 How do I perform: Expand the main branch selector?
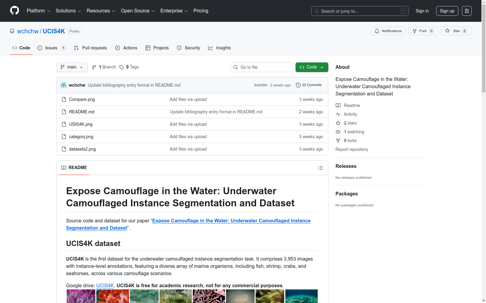pyautogui.click(x=72, y=67)
